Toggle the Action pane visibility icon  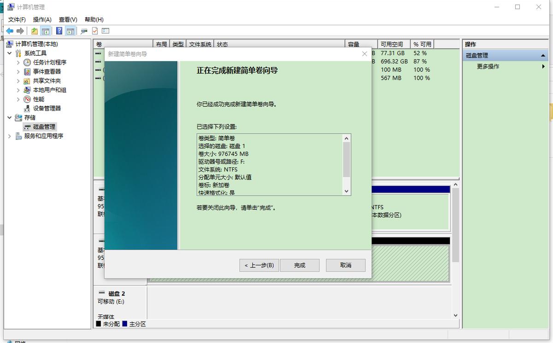[70, 31]
